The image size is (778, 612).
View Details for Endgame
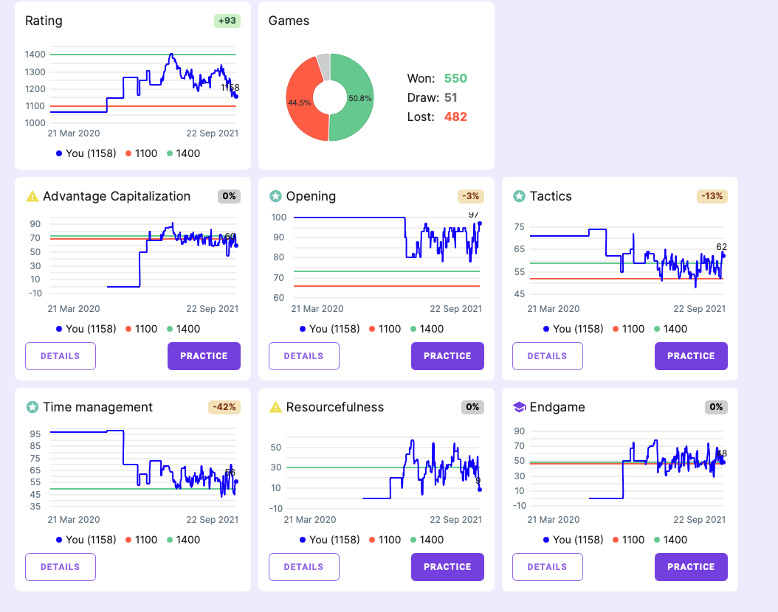(x=547, y=567)
